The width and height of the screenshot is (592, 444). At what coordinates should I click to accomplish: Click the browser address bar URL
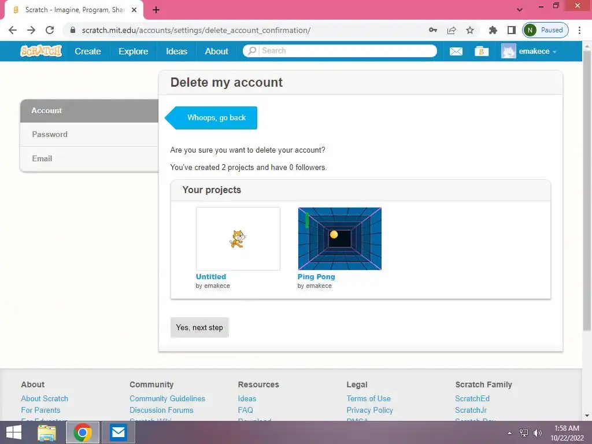point(196,30)
